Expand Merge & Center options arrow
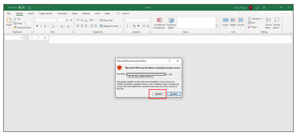This screenshot has height=136, width=298. click(121, 26)
